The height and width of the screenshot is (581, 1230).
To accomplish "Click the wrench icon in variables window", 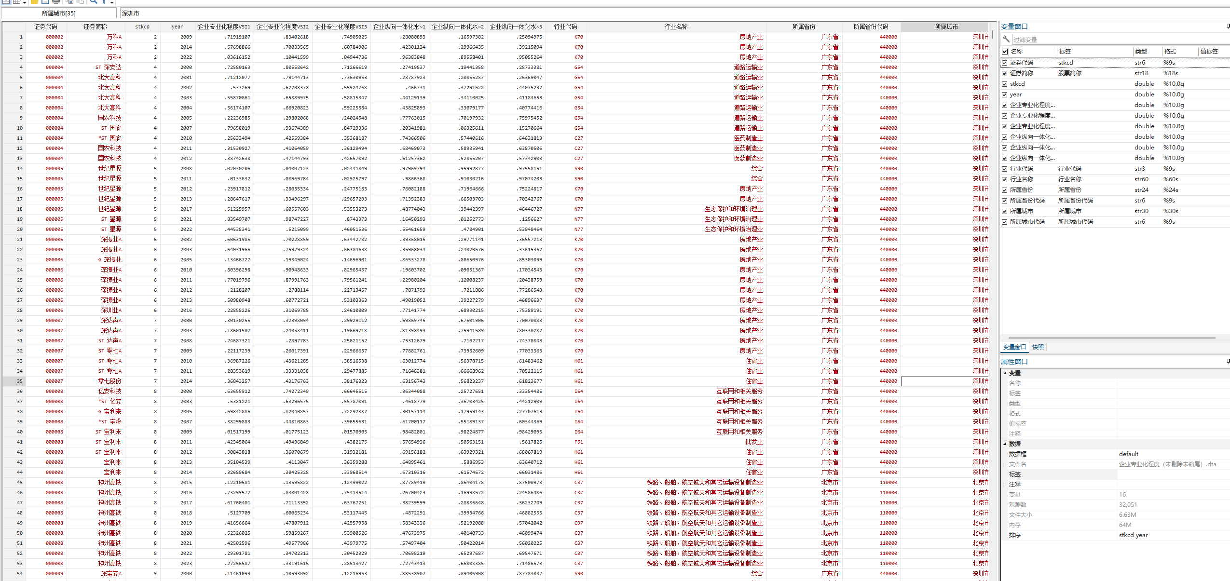I will 1006,39.
